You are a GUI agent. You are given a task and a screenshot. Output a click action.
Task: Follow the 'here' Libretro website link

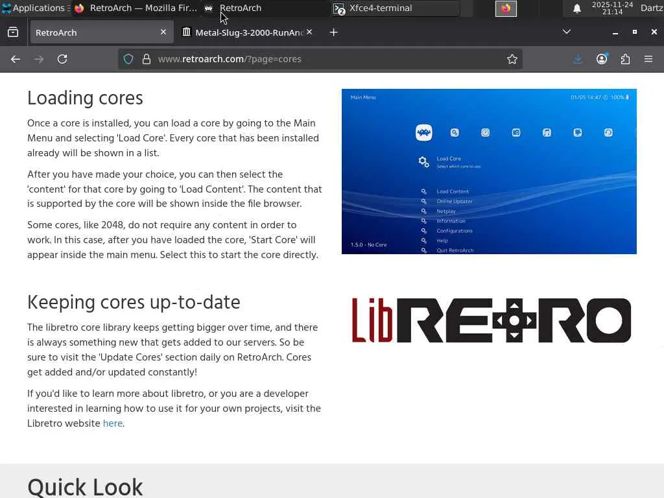113,423
